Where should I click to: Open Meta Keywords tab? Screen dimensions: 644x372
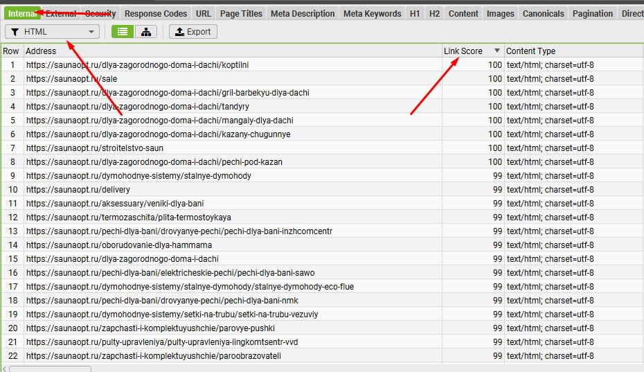click(372, 14)
